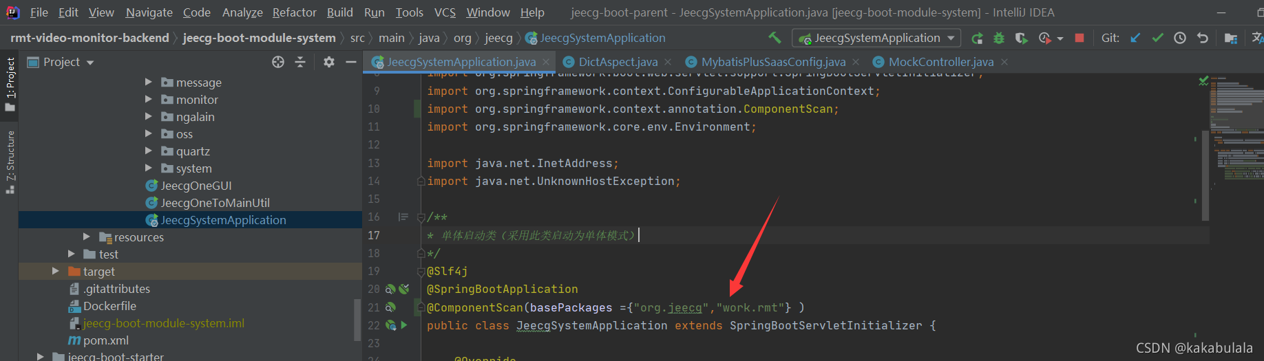
Task: Click JeecgSystemApplication breadcrumb in navigation bar
Action: [596, 38]
